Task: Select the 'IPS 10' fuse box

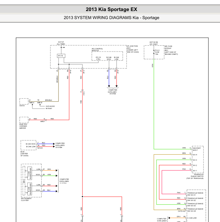Action: click(x=61, y=56)
